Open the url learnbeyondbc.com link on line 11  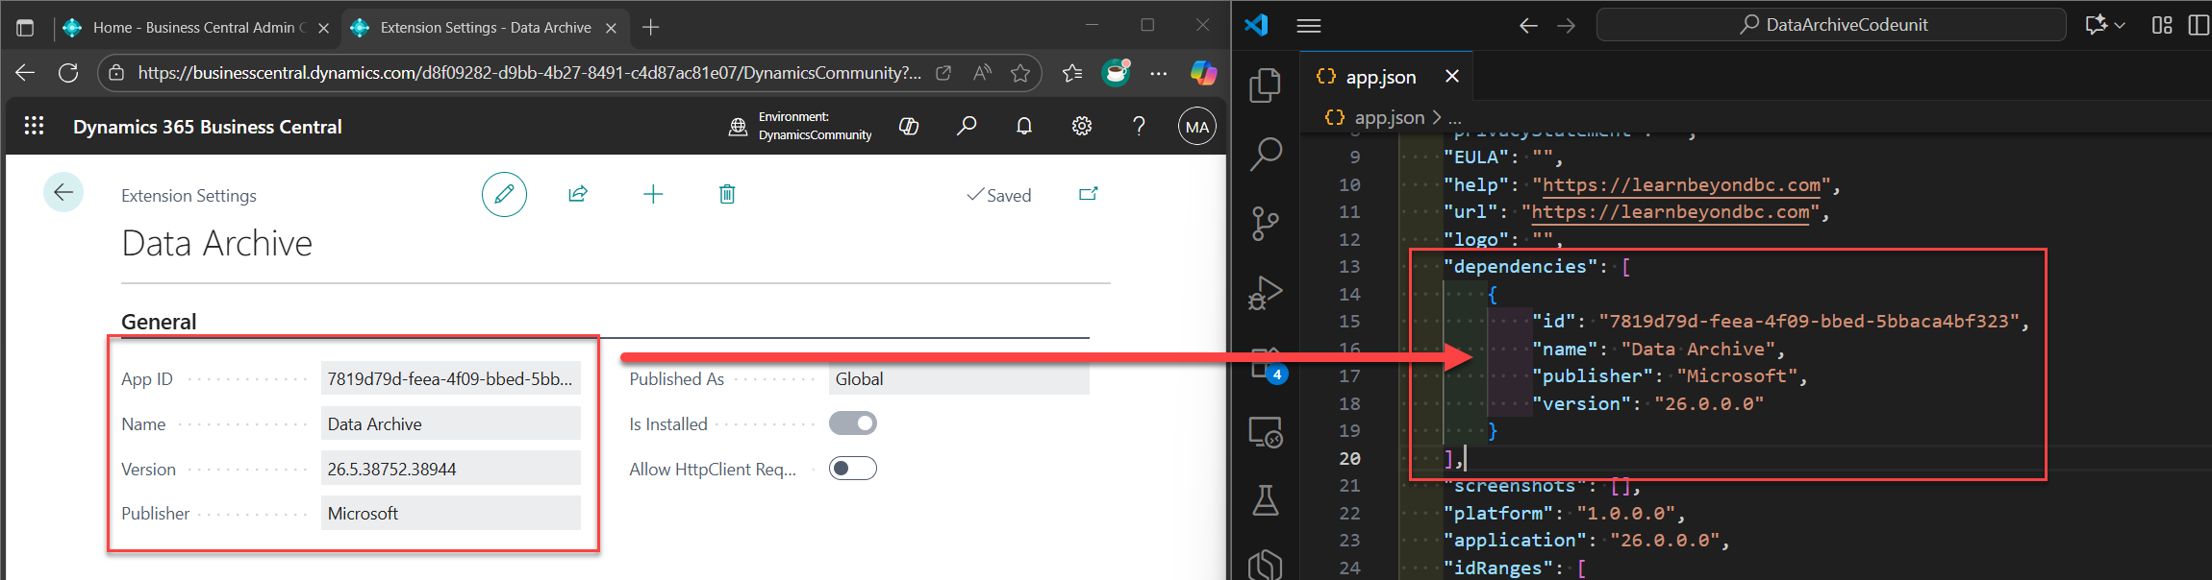click(1671, 211)
